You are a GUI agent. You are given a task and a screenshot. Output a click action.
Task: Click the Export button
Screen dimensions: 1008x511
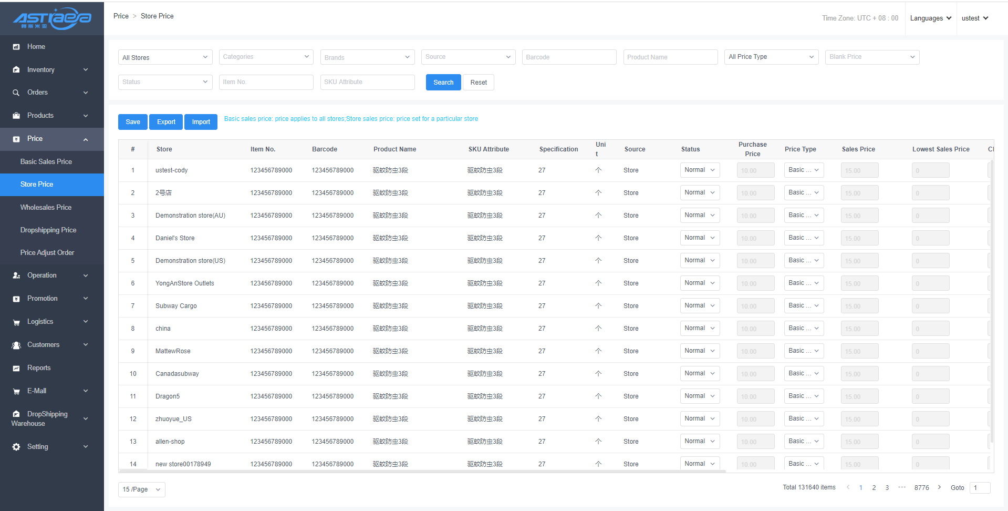tap(166, 122)
